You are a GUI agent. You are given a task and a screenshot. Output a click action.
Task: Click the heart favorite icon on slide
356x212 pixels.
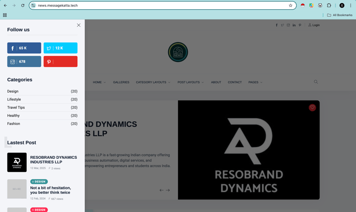312,107
